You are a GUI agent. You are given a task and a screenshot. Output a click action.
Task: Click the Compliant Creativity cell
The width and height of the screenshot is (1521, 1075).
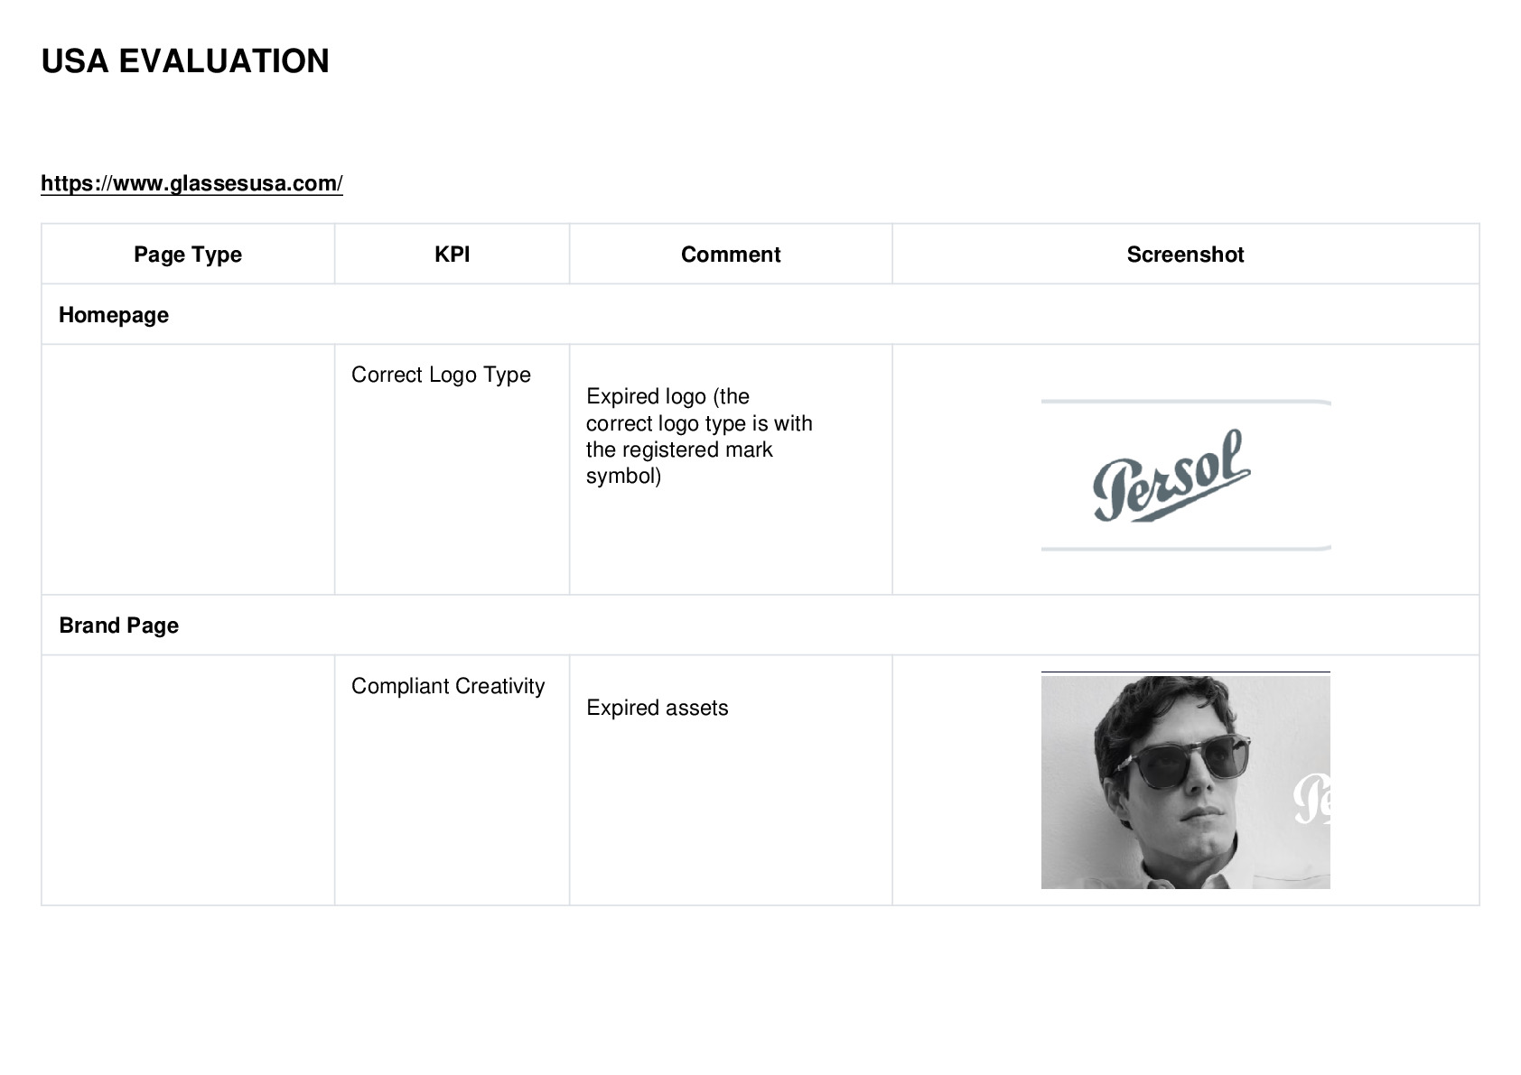pyautogui.click(x=452, y=781)
